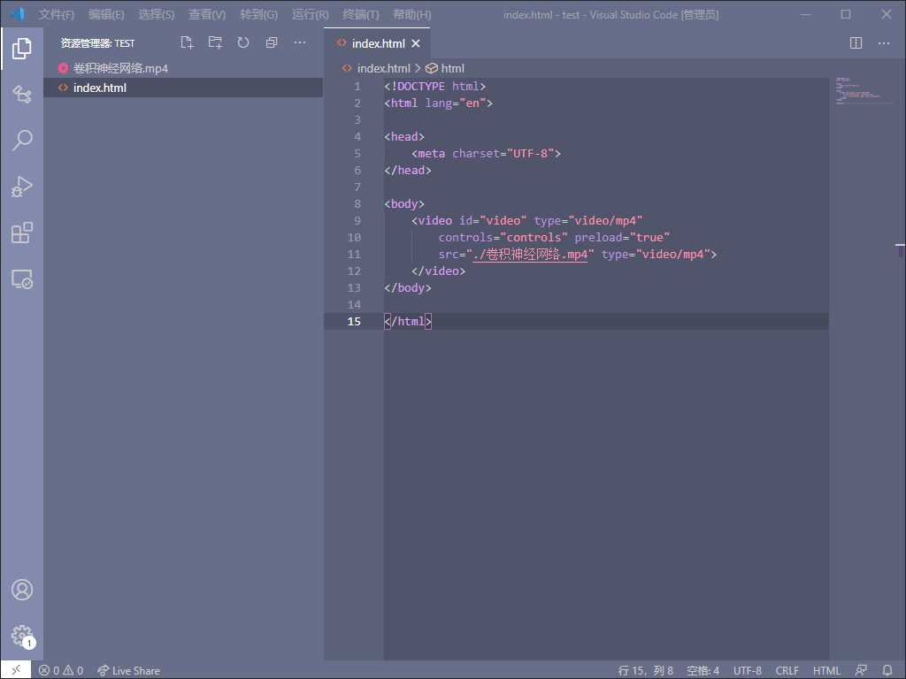Open the Source Control panel
This screenshot has height=679, width=906.
22,95
